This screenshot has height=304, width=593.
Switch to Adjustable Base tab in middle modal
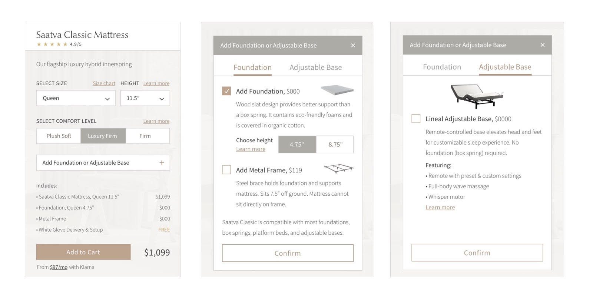315,67
